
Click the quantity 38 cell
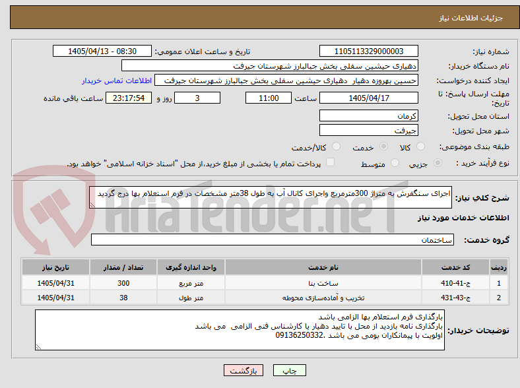point(123,298)
